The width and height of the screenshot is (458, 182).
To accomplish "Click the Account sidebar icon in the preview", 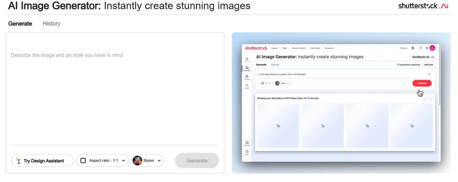I will pos(247,144).
